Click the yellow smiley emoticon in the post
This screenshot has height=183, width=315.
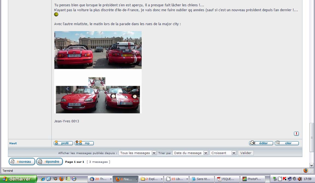point(56,14)
